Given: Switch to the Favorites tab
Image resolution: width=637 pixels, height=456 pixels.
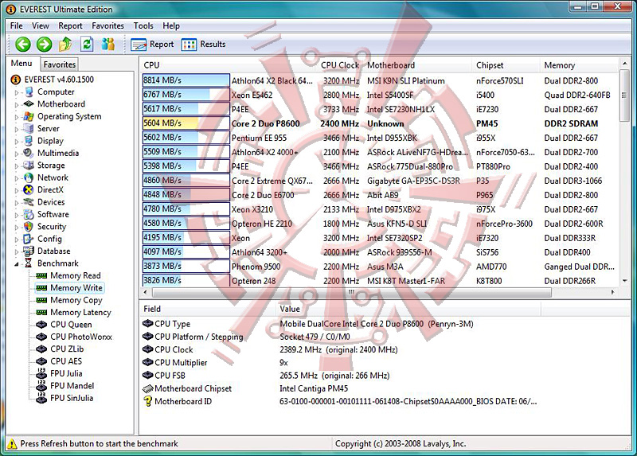Looking at the screenshot, I should (59, 64).
